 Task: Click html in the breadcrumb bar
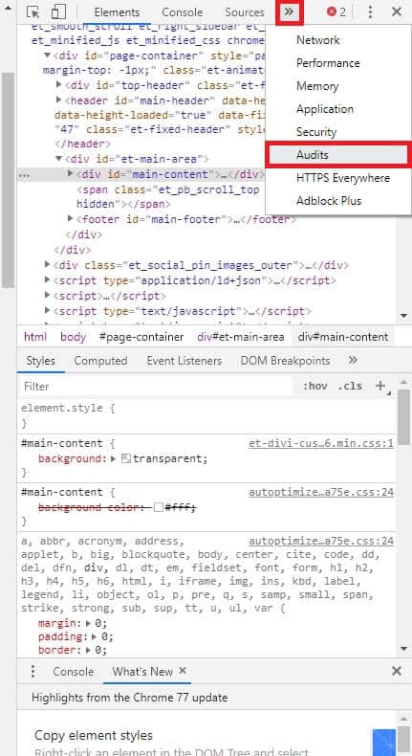(x=35, y=337)
